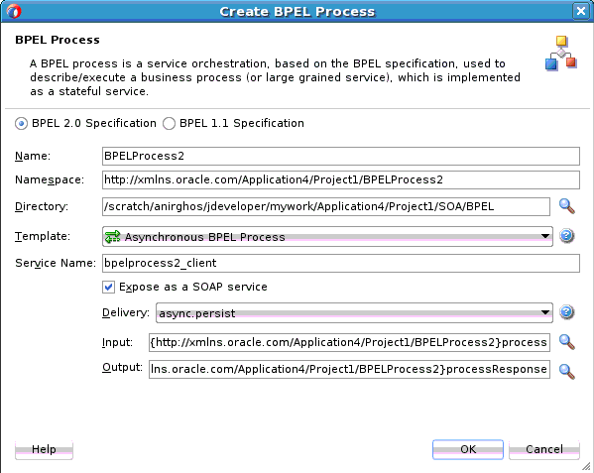Open dialog Help button
Screen dimensions: 594x473
tap(44, 449)
